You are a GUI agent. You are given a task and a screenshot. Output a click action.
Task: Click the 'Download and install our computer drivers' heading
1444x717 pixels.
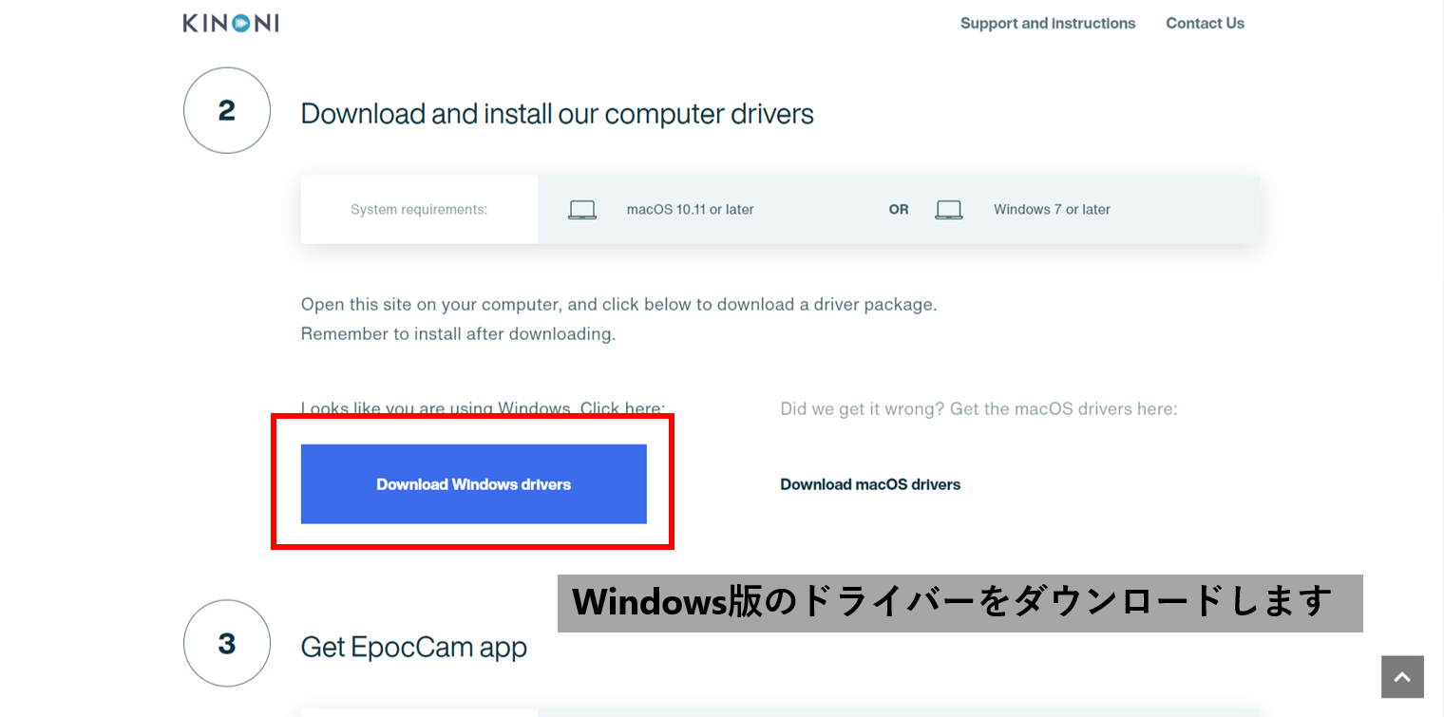(557, 114)
